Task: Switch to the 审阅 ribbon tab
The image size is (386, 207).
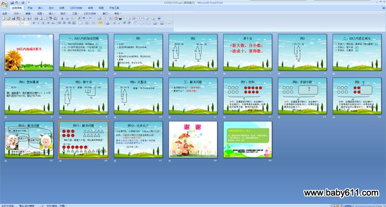Action: coord(90,8)
